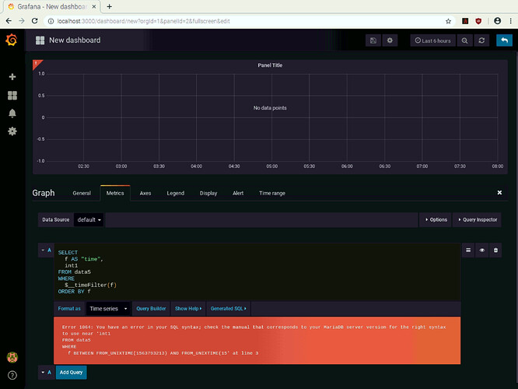518x389 pixels.
Task: Open the Help question mark icon
Action: [12, 375]
